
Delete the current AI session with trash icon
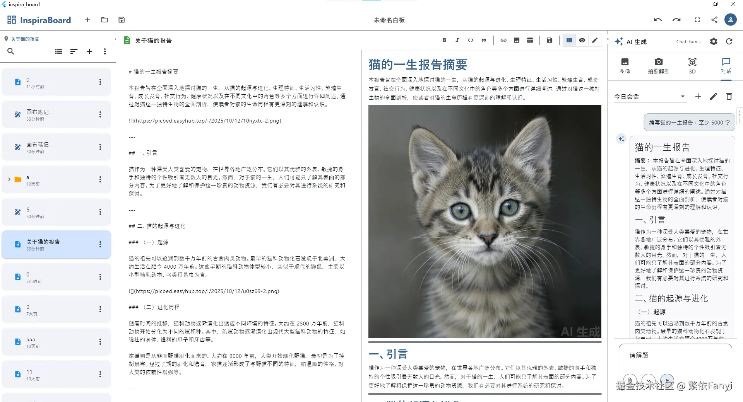(729, 96)
